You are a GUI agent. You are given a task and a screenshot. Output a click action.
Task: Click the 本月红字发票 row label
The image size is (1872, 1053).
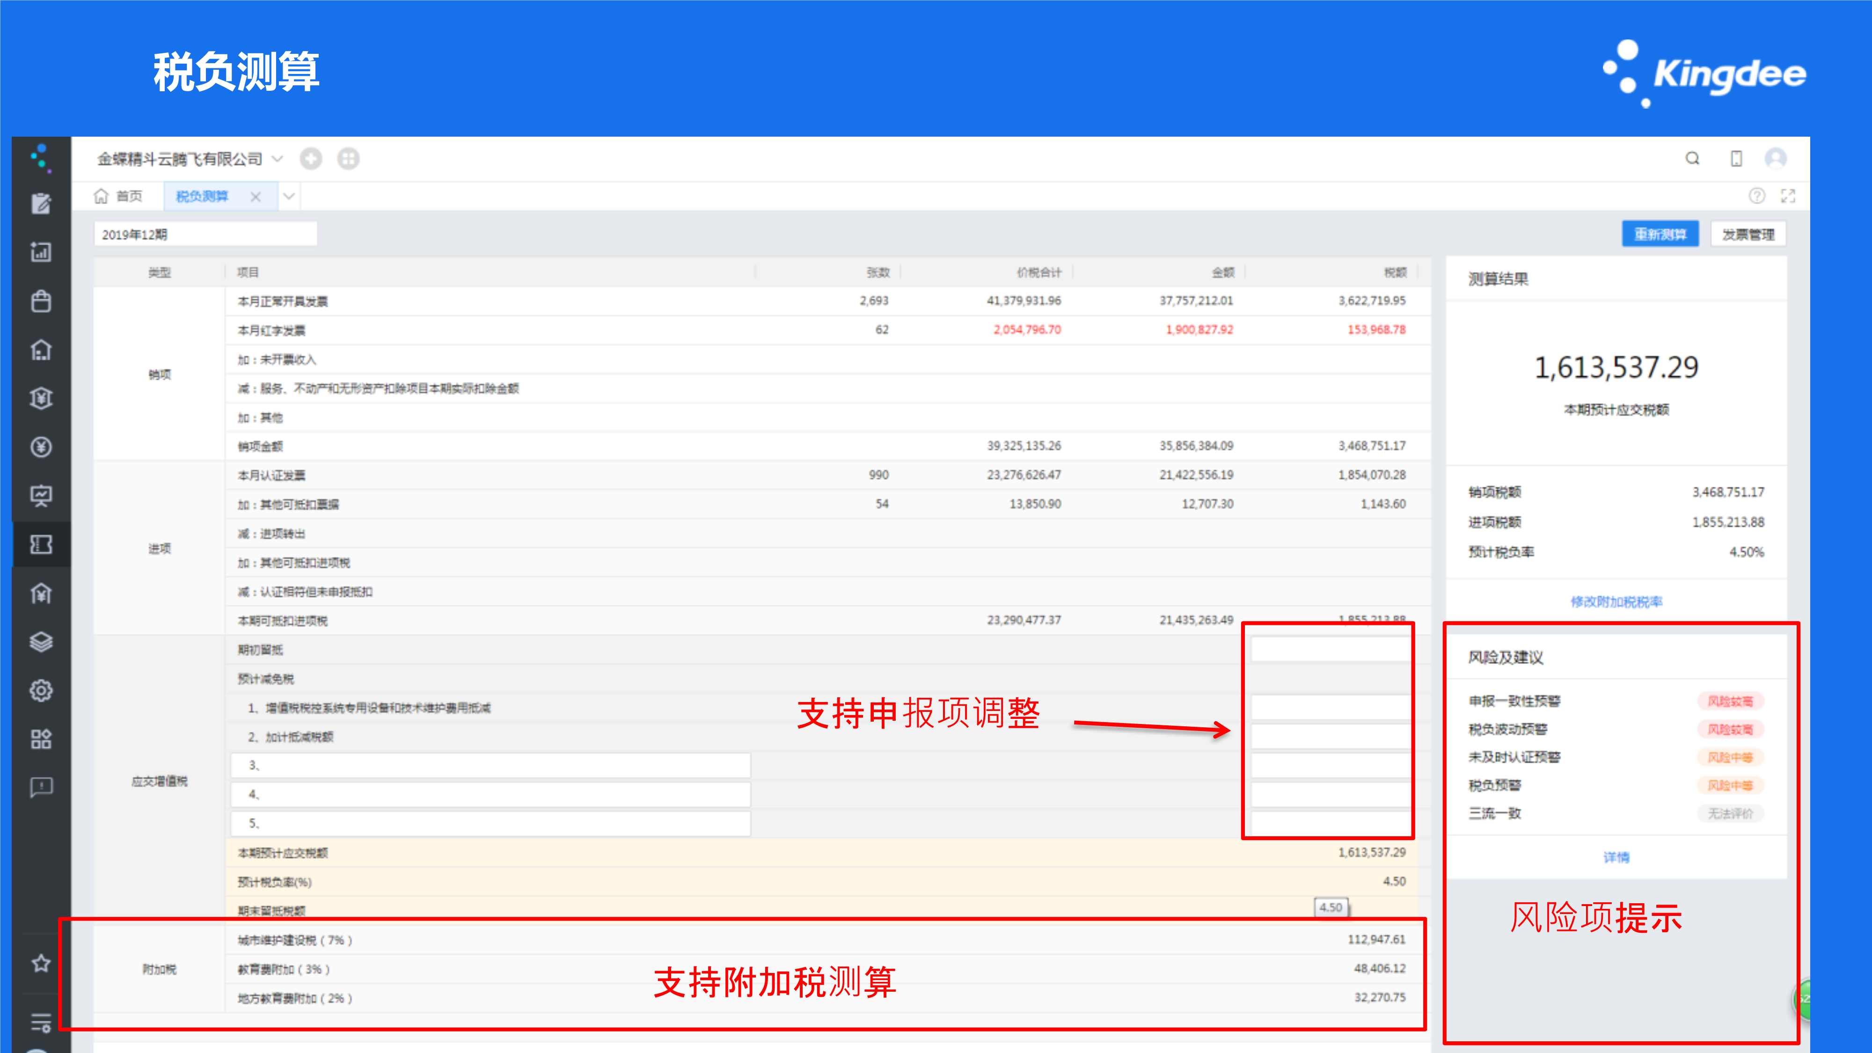pos(271,330)
